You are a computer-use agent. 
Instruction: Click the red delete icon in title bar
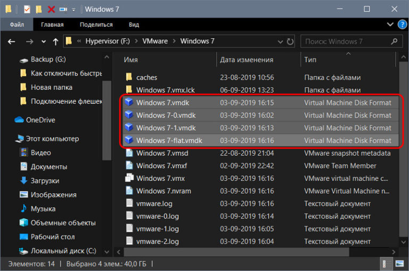pyautogui.click(x=51, y=10)
